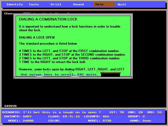The image size is (168, 126).
Task: Open the Drill menu
Action: tap(56, 4)
